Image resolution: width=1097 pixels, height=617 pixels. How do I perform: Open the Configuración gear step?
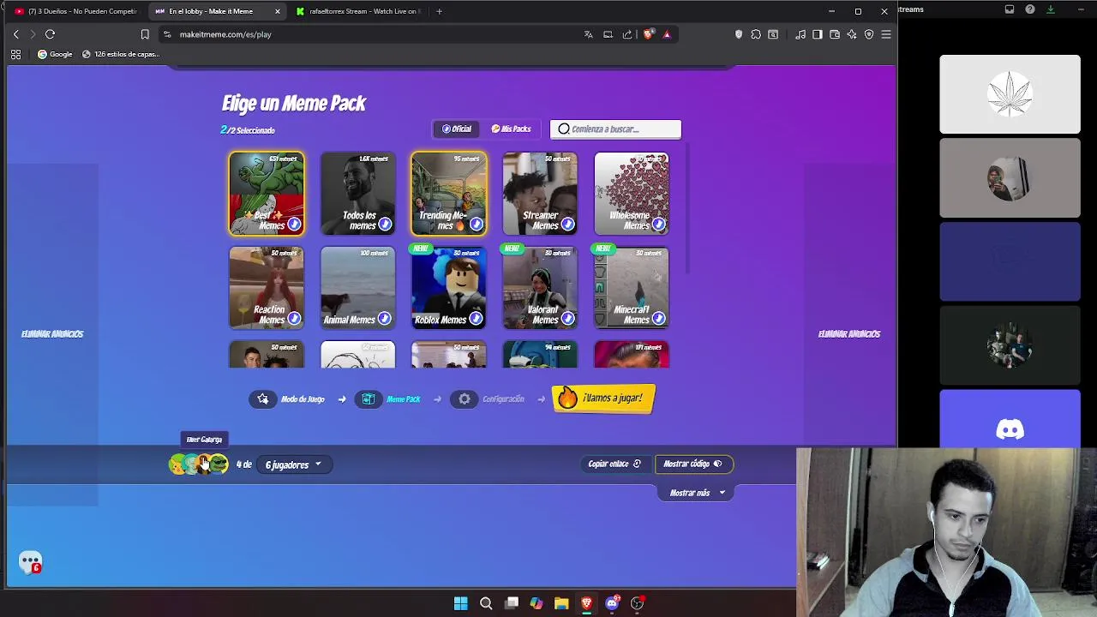coord(465,399)
